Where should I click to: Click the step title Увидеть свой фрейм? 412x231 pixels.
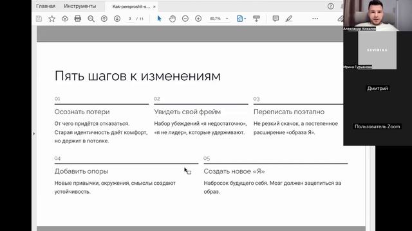[187, 112]
